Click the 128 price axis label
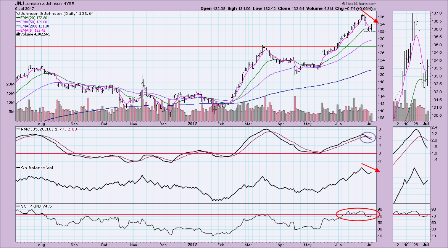448x248 pixels. pyautogui.click(x=381, y=46)
